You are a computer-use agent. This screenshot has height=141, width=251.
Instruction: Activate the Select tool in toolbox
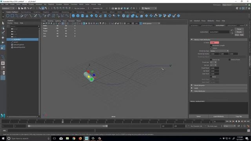click(x=3, y=23)
